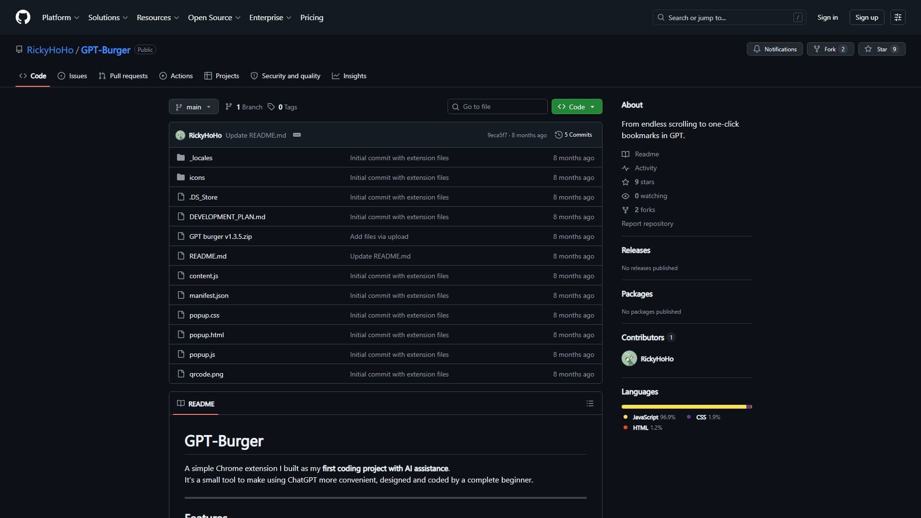
Task: Open the Activity link in About
Action: (x=640, y=168)
